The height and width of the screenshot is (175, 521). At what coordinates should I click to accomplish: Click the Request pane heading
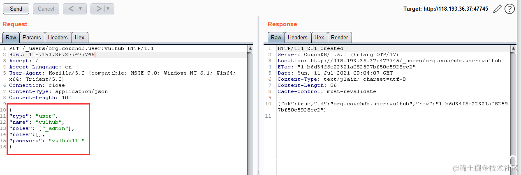click(15, 24)
